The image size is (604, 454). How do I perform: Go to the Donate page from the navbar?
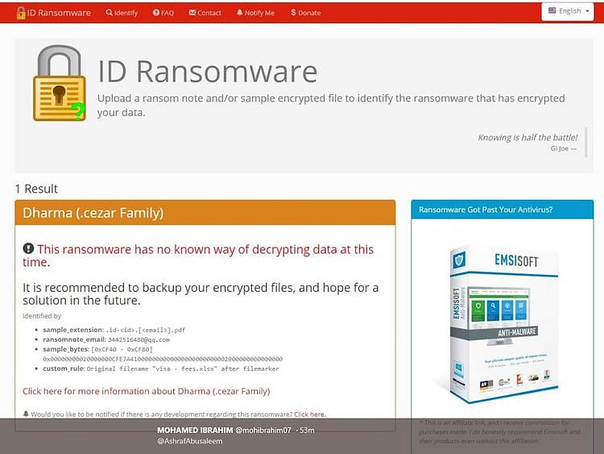coord(305,13)
